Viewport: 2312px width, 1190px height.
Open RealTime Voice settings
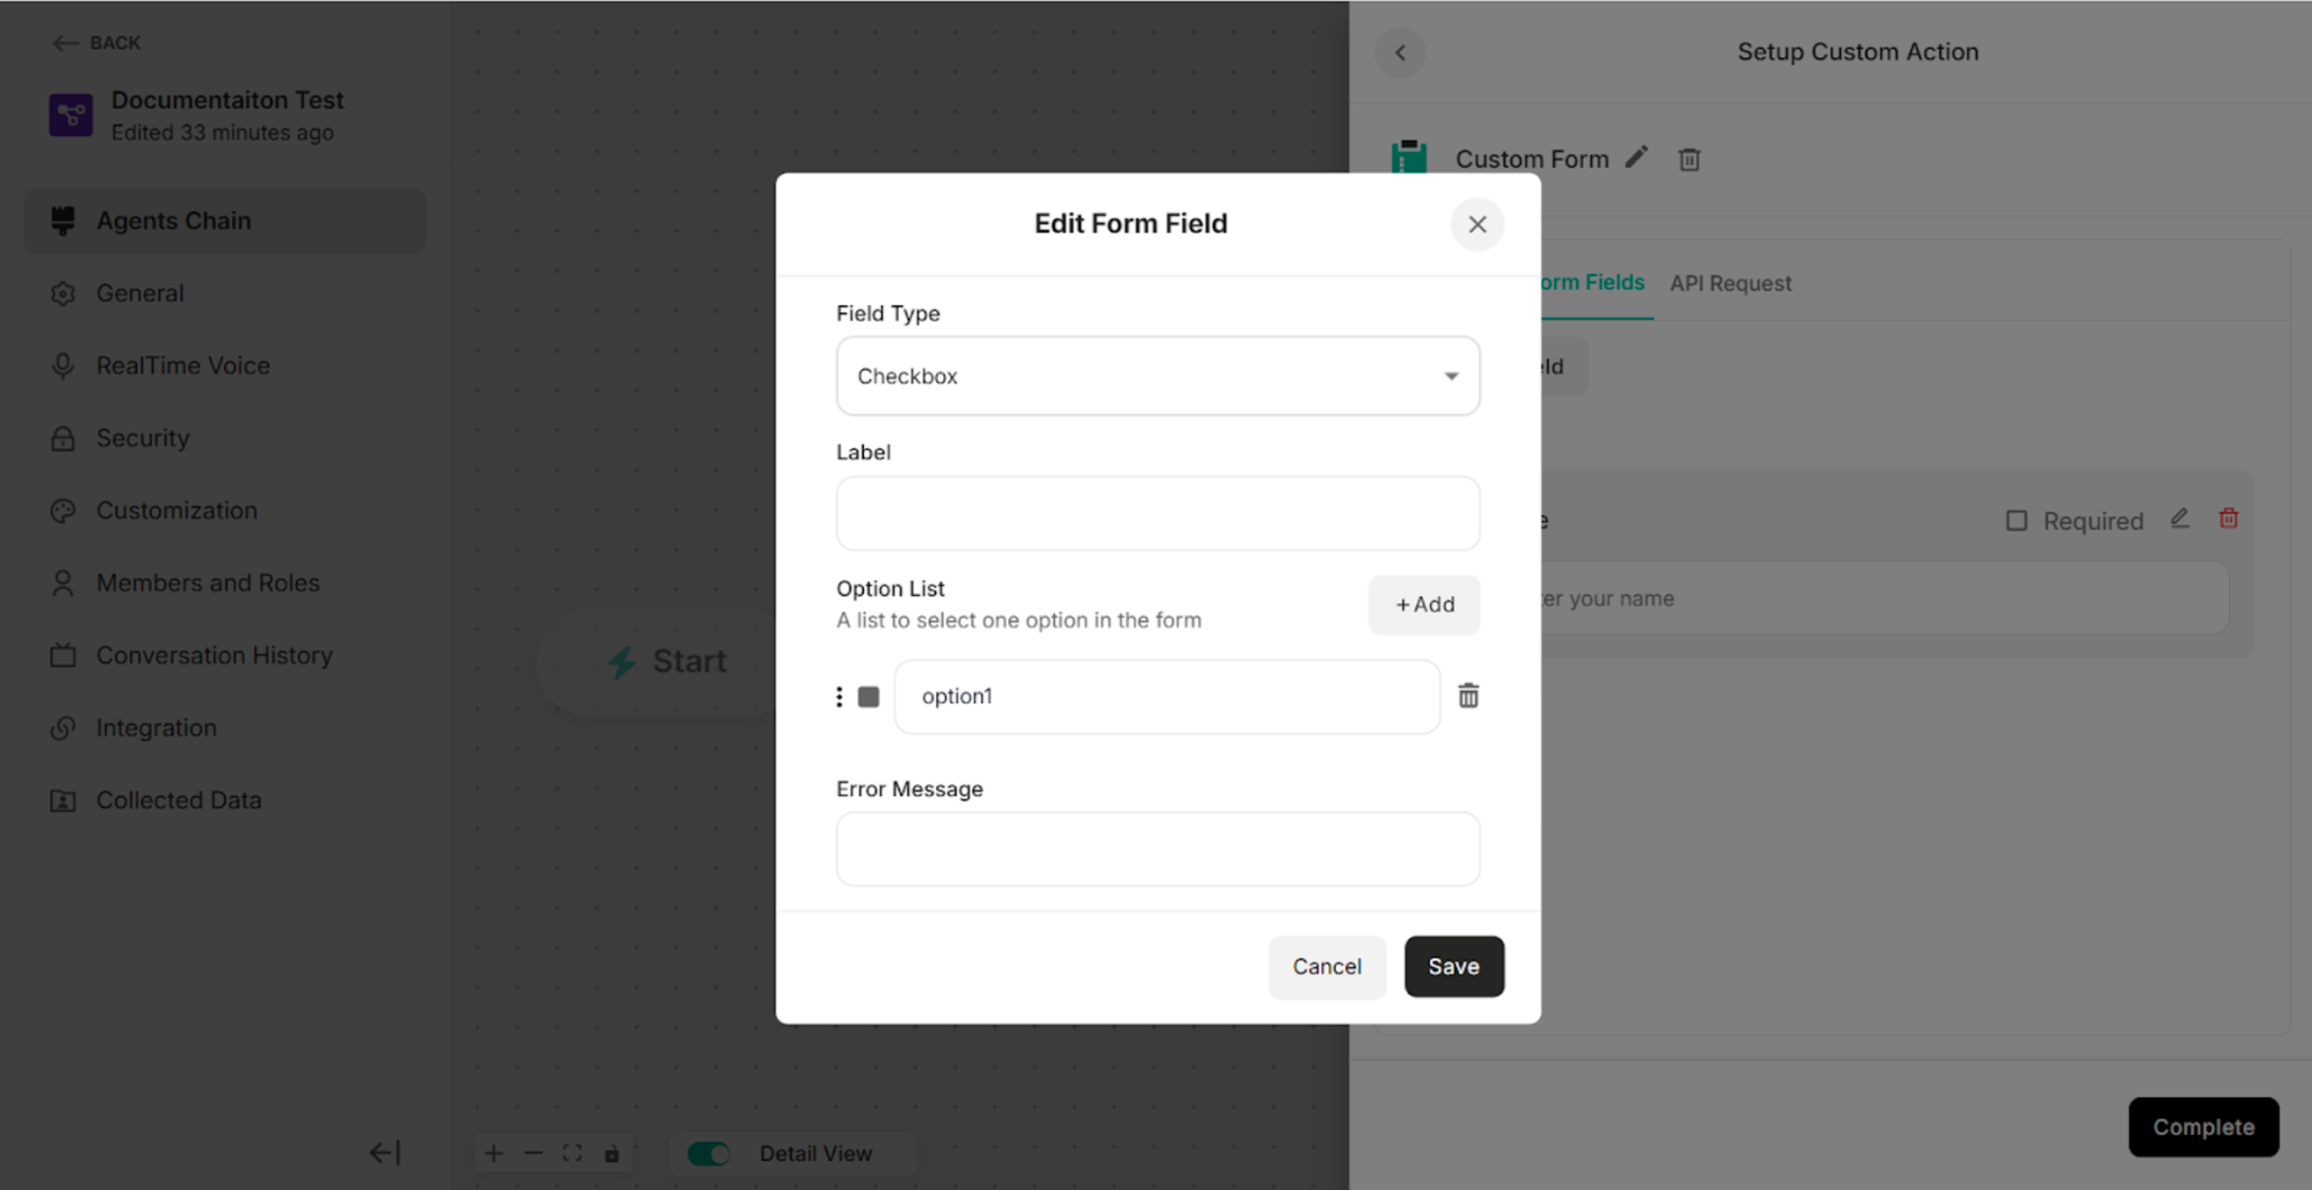click(x=63, y=365)
